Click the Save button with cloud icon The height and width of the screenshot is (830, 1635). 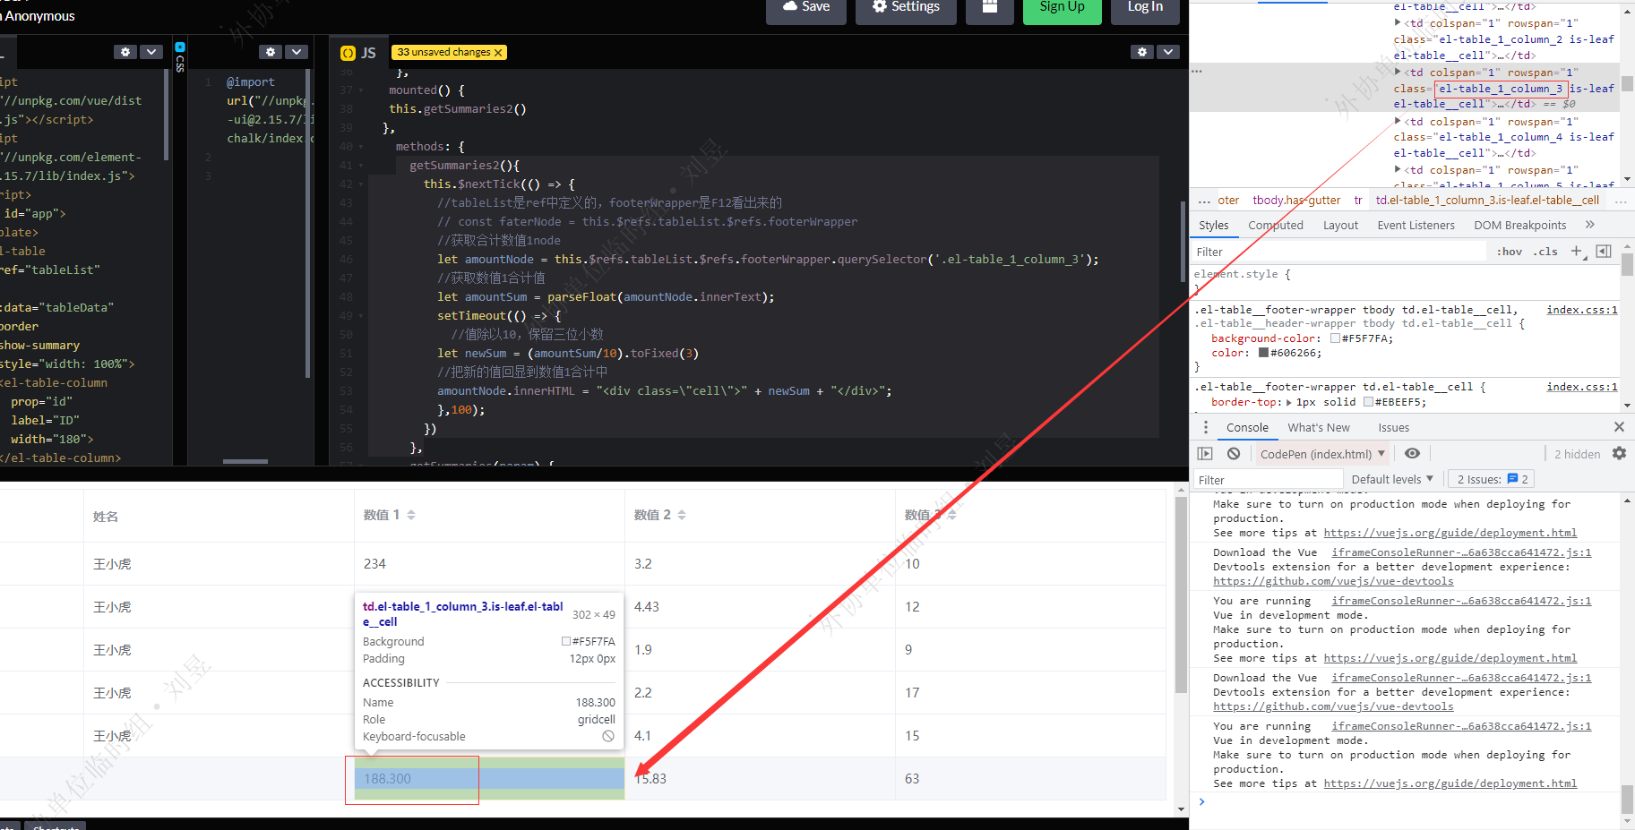(x=805, y=7)
